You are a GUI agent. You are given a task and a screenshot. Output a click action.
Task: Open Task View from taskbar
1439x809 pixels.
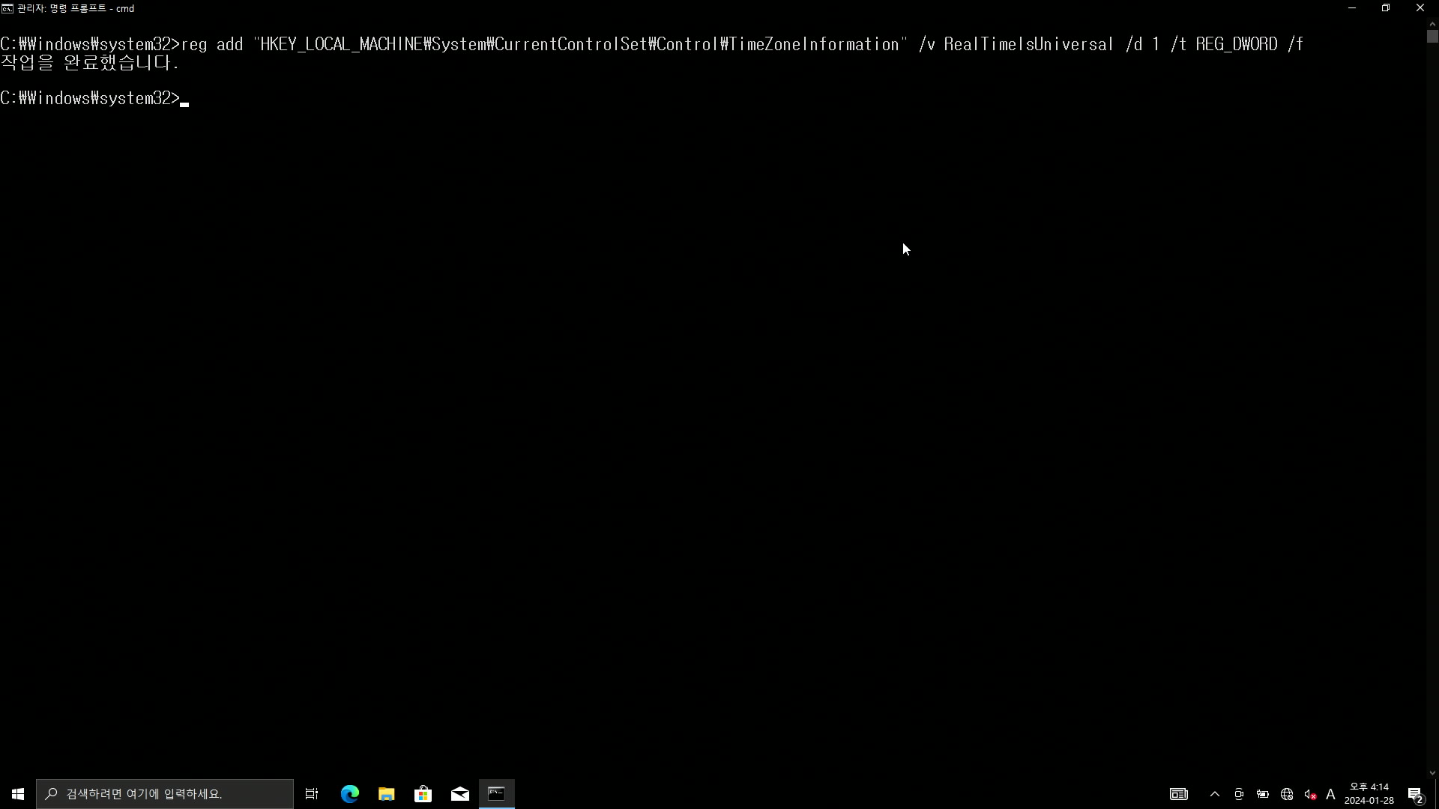[x=312, y=794]
